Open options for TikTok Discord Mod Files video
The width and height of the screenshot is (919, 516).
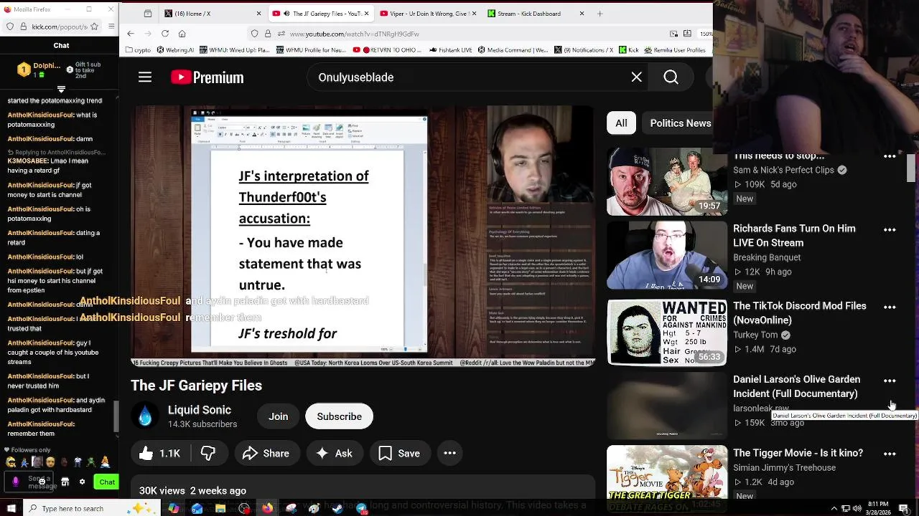coord(890,307)
